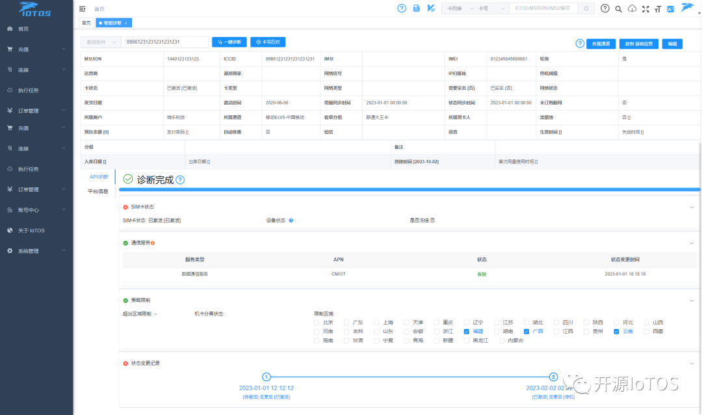Viewport: 702px width, 415px height.
Task: Click the help icon next to 诊断完成
Action: tap(180, 180)
